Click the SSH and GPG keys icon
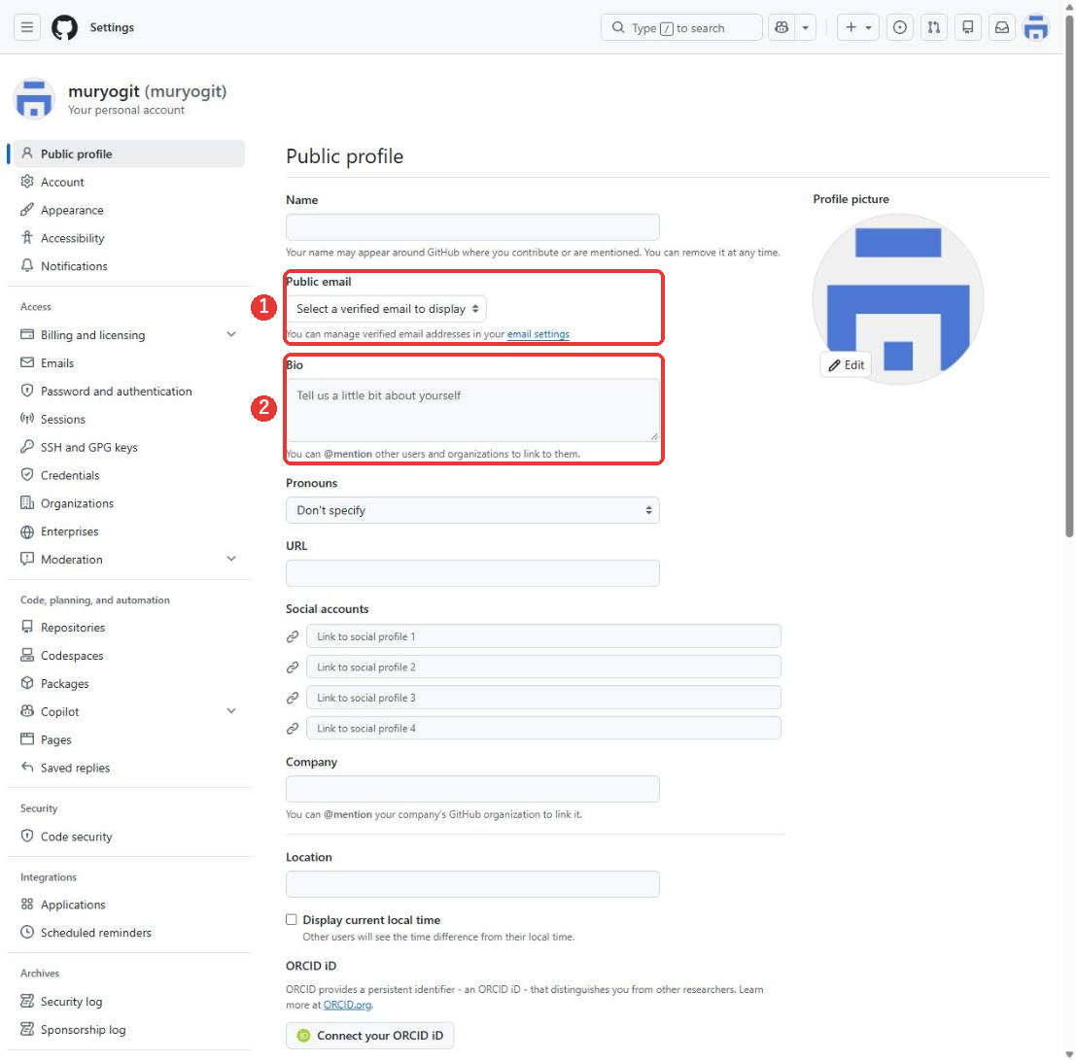 pos(27,447)
